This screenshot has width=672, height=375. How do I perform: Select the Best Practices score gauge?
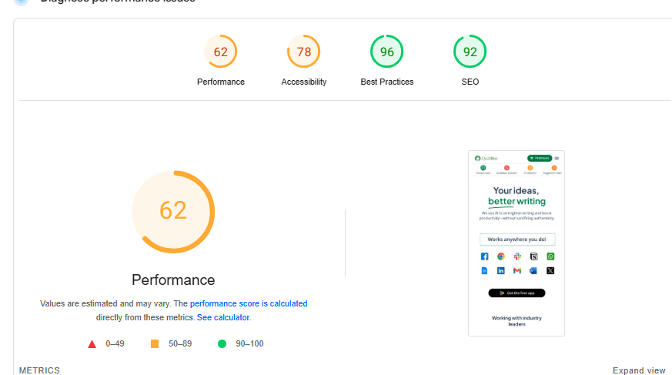(x=386, y=52)
